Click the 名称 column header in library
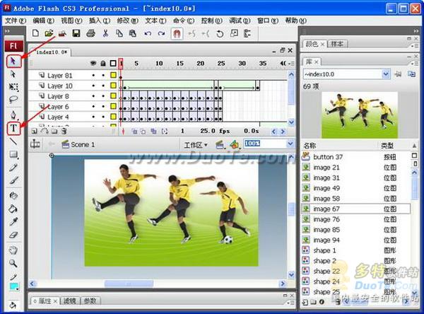 [310, 146]
